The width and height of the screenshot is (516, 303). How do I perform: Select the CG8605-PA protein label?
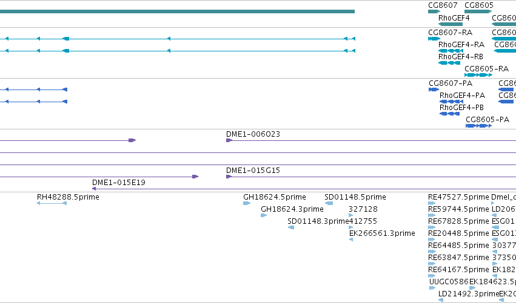pyautogui.click(x=488, y=120)
